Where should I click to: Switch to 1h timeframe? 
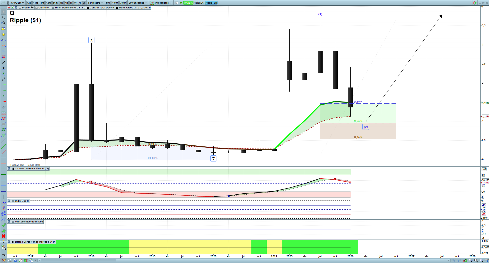coord(62,3)
